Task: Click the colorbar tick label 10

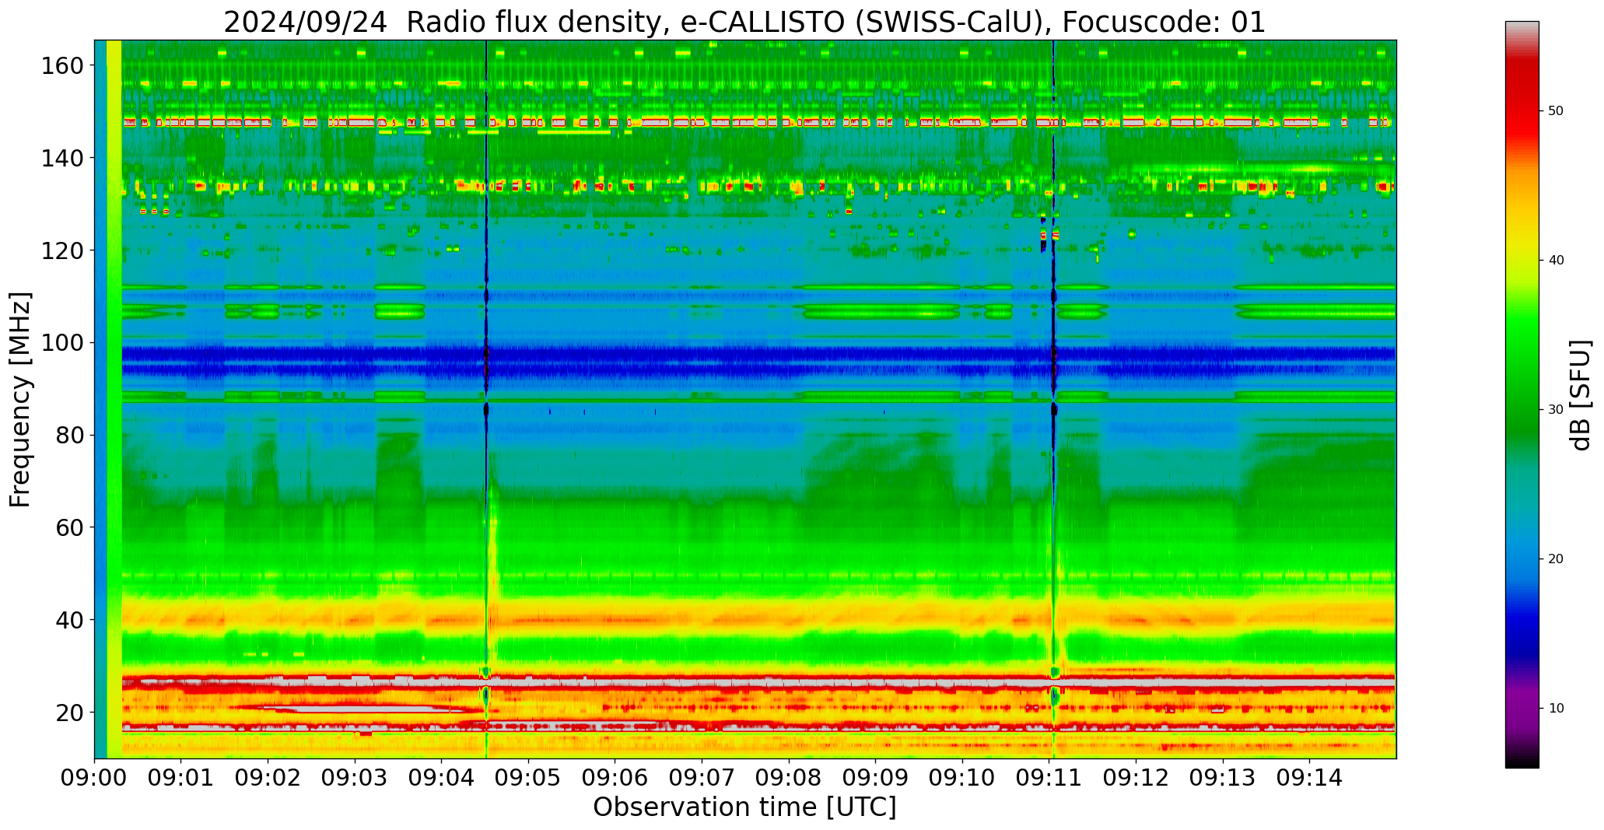Action: tap(1555, 708)
